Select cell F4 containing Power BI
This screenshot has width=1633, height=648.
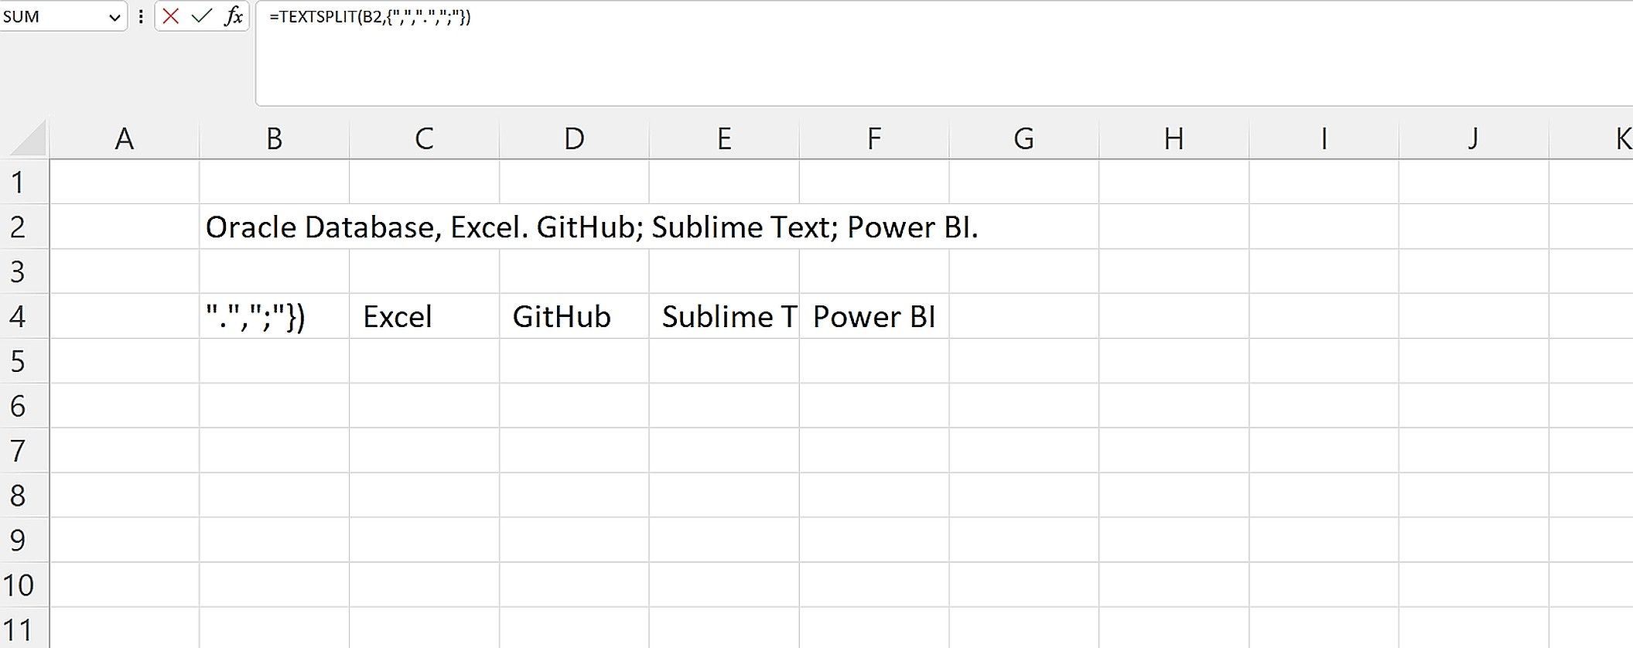pos(874,315)
